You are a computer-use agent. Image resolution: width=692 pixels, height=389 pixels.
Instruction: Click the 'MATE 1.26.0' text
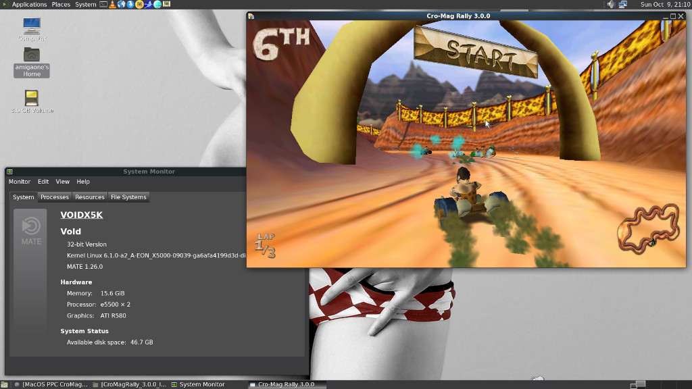click(x=84, y=267)
